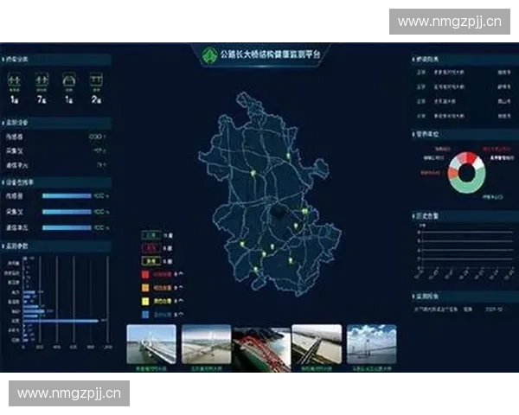The width and height of the screenshot is (519, 415).
Task: Open the wide river bridge thumbnail second in the row
Action: click(206, 344)
